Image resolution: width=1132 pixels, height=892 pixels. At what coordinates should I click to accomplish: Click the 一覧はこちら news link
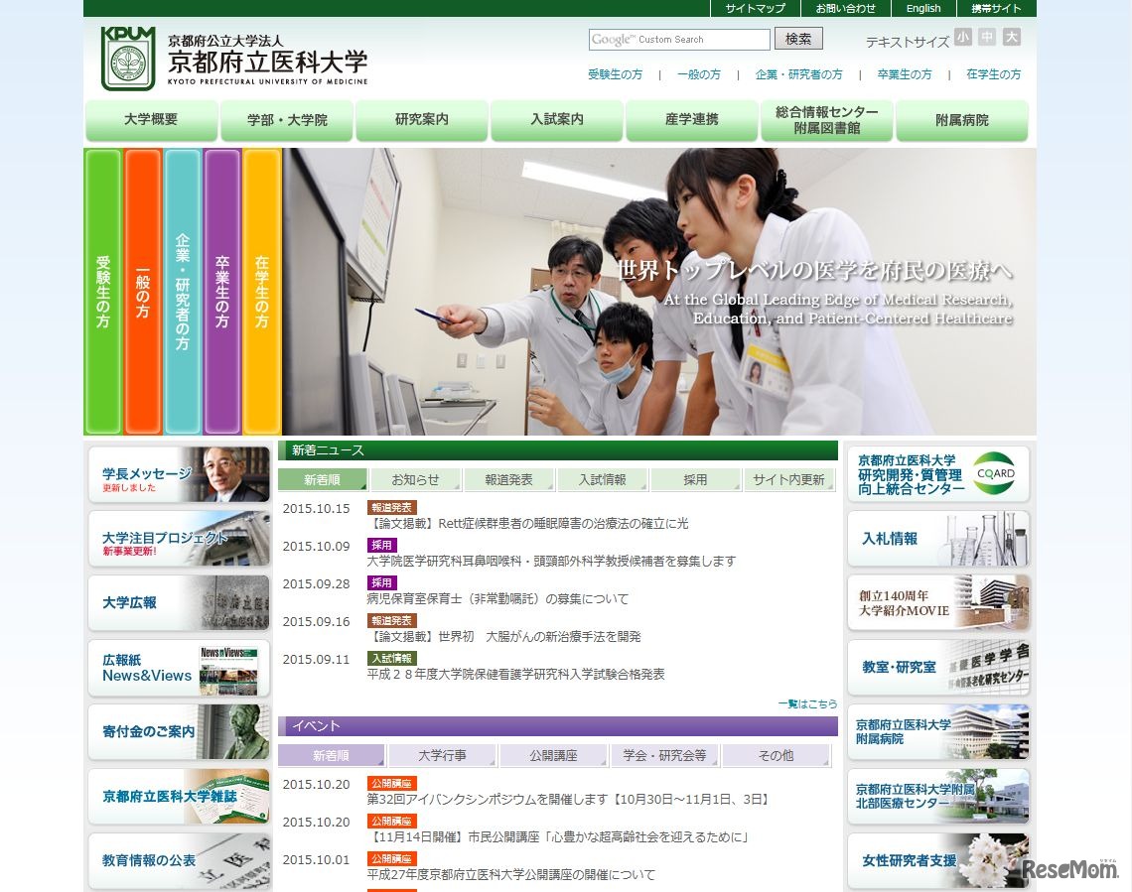tap(808, 703)
